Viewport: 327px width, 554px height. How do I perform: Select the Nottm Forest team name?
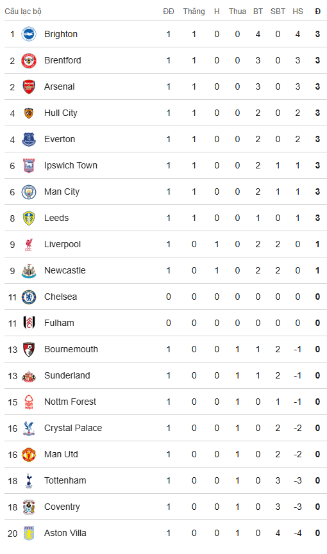point(70,402)
